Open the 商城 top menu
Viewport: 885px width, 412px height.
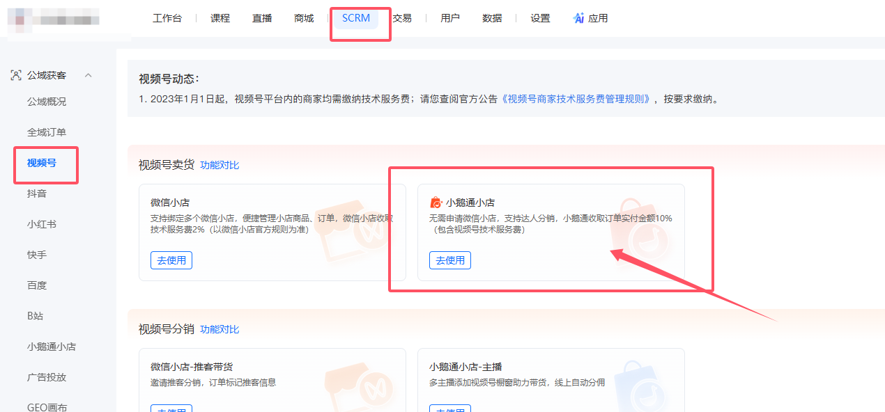pos(304,18)
